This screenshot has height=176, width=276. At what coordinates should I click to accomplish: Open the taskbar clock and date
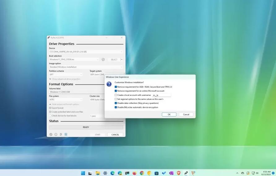pyautogui.click(x=266, y=173)
